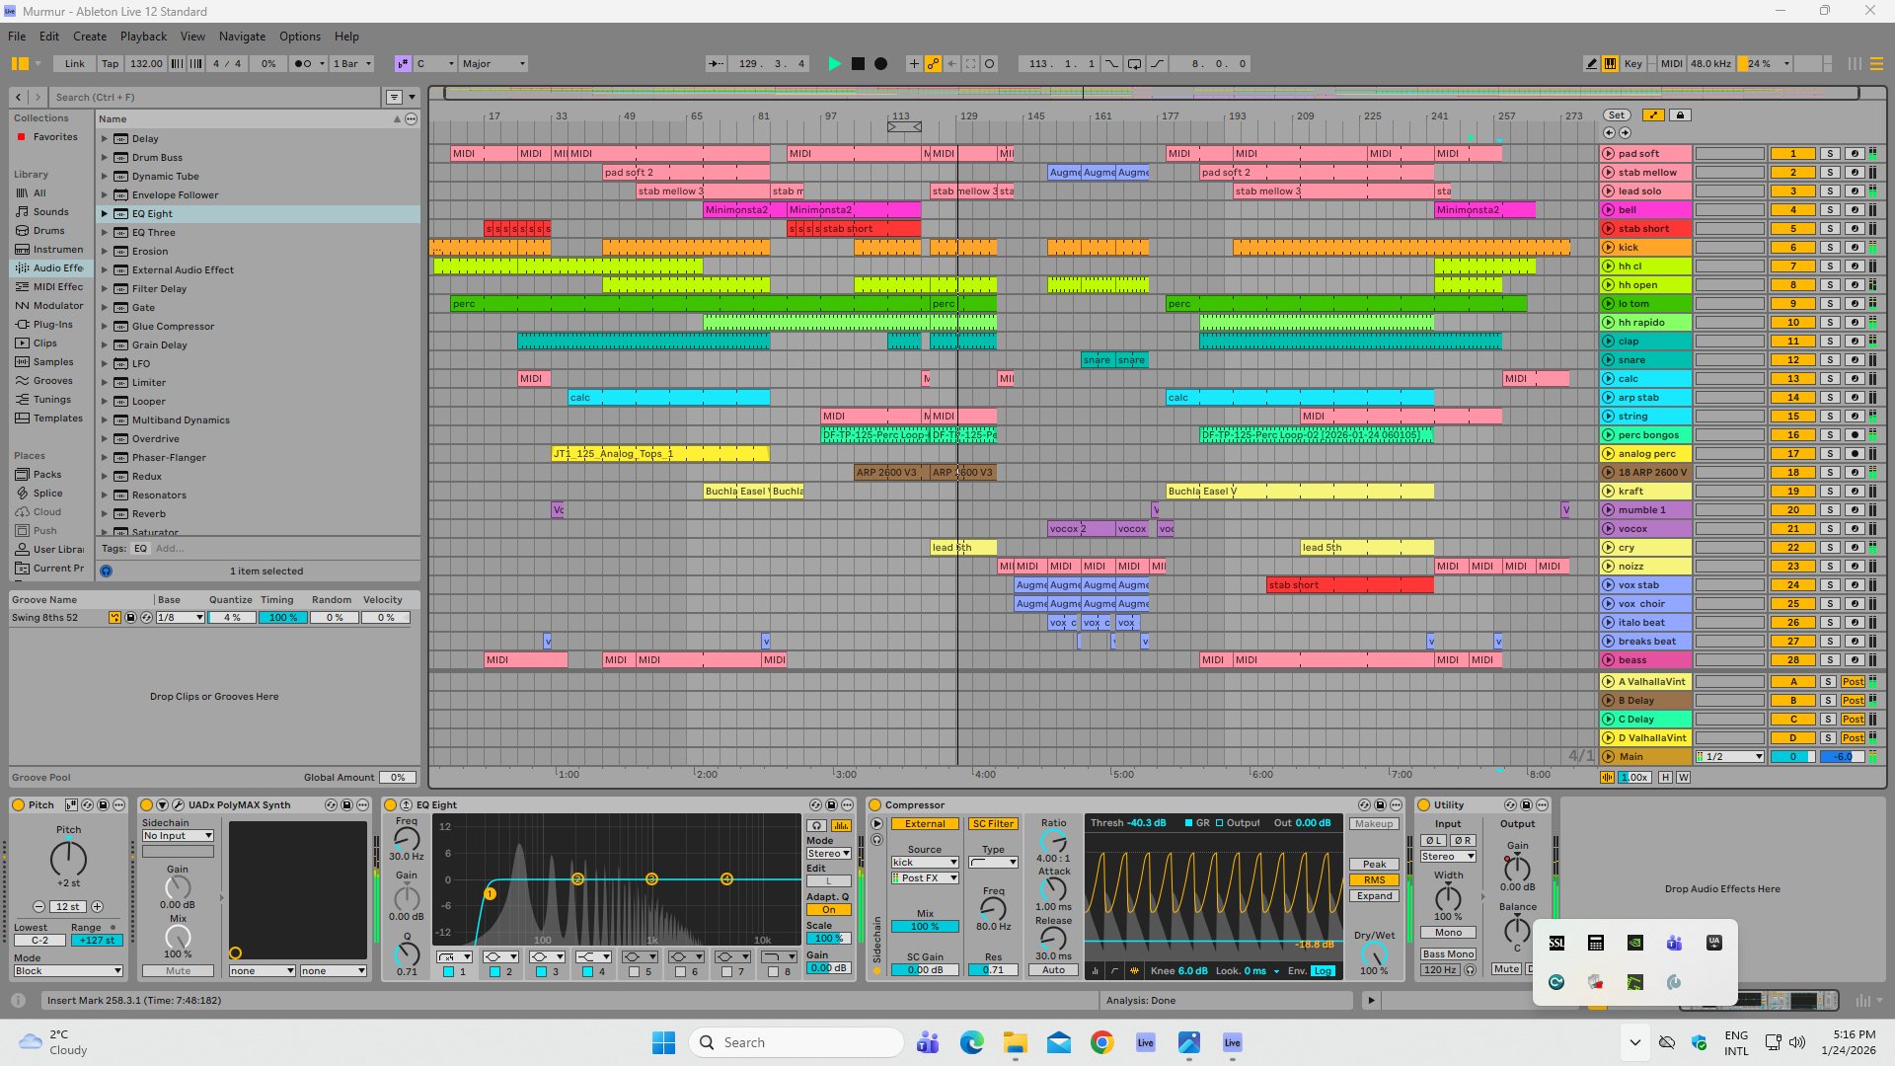Disable EQ Eight Adaptive Q
The height and width of the screenshot is (1066, 1895).
coord(828,910)
